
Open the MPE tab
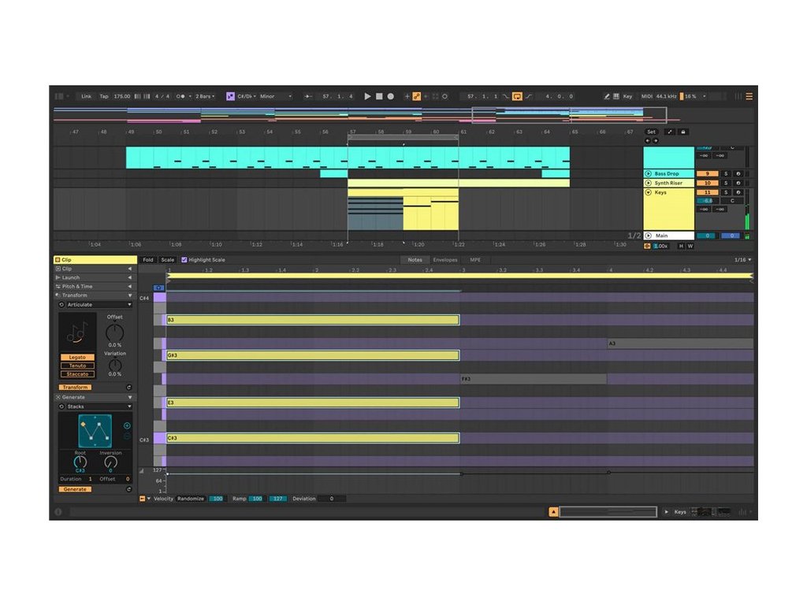pos(475,259)
